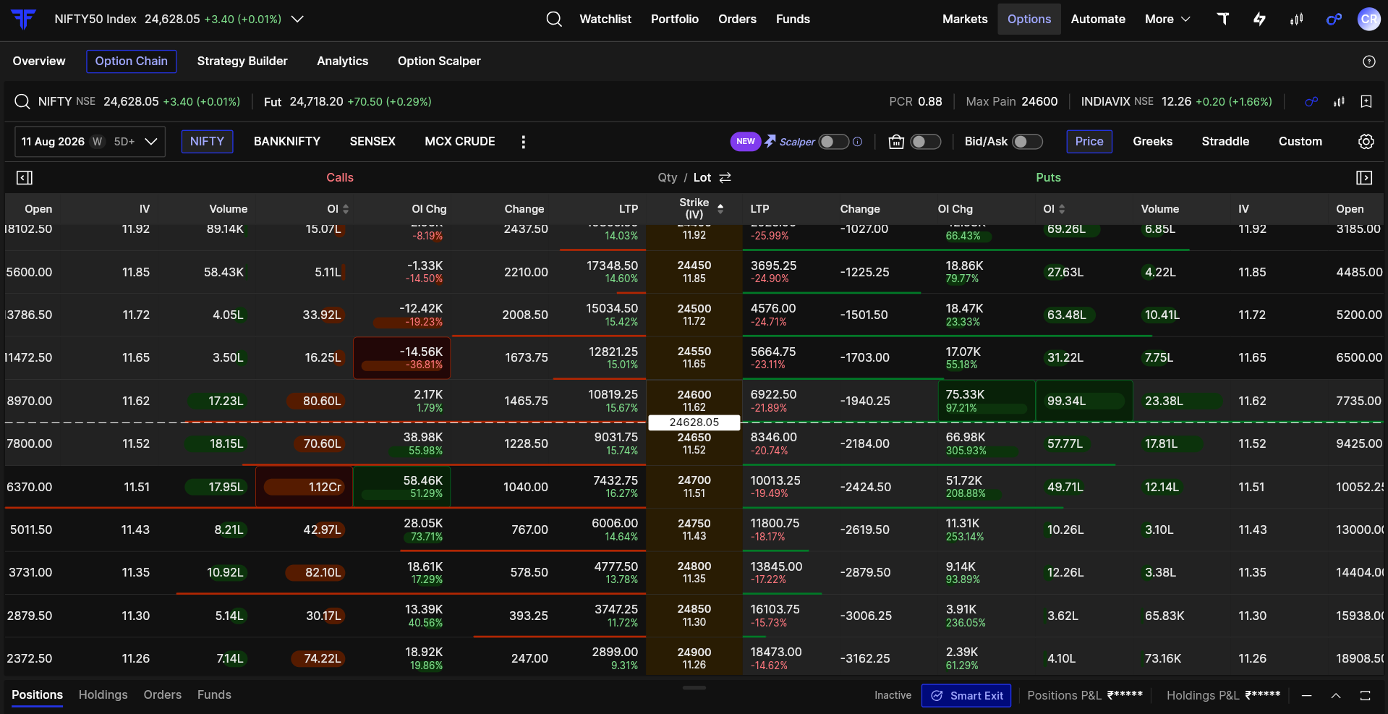1388x714 pixels.
Task: Select the Greeks view tab
Action: click(1152, 142)
